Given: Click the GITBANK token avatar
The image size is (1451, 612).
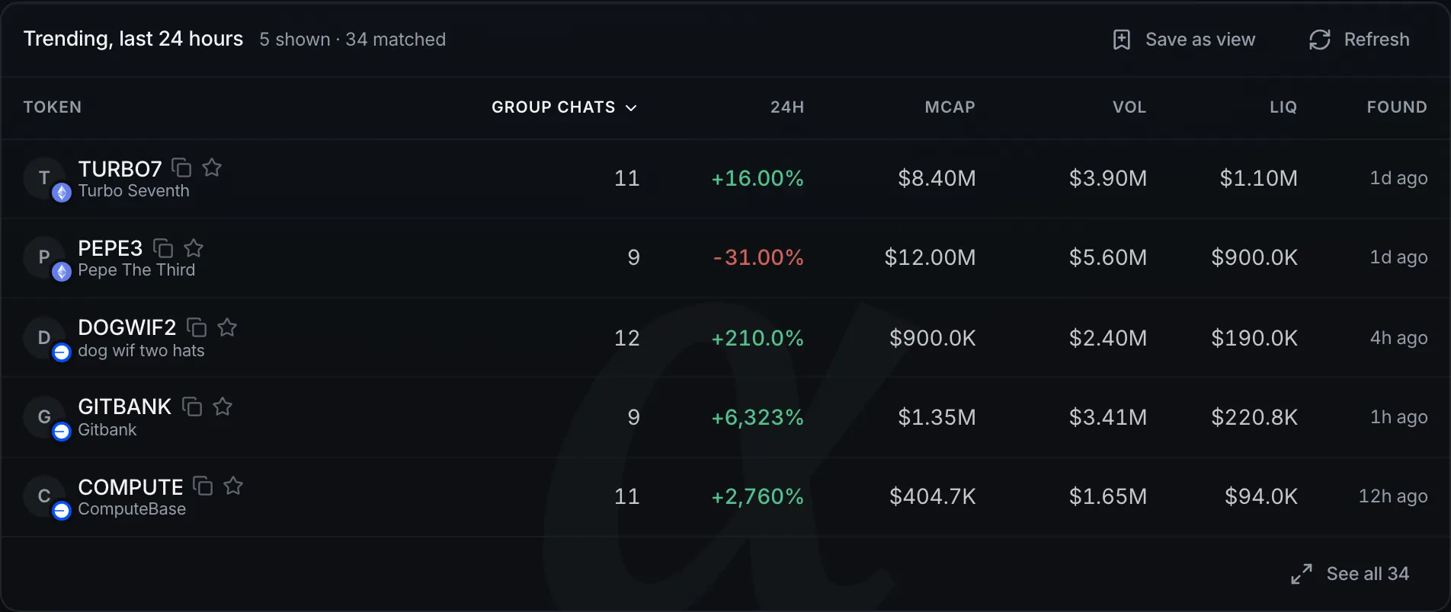Looking at the screenshot, I should pos(44,417).
